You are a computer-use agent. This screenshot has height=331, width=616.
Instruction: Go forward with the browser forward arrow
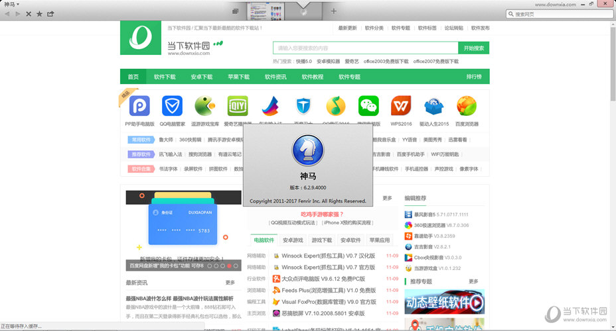click(18, 14)
